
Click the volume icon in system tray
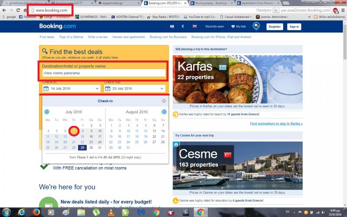click(323, 212)
